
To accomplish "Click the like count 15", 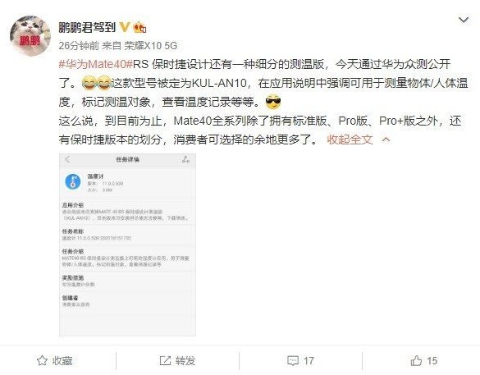I will (432, 360).
